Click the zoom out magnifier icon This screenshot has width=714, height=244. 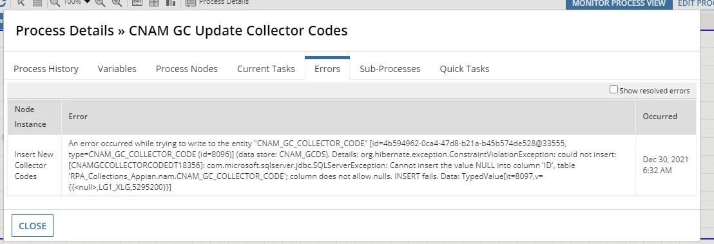(x=100, y=3)
